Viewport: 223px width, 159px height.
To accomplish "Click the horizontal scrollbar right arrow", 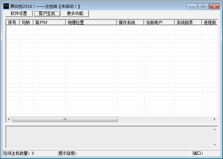I will click(x=215, y=119).
